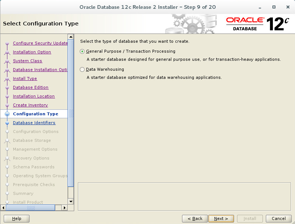Go to Installation Location step

click(34, 96)
